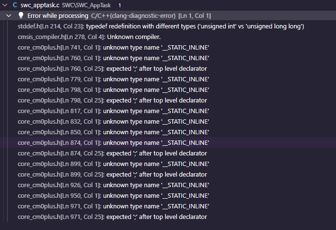Select the Ln 760, Col 25 expected ';' error
This screenshot has width=336, height=230.
[112, 68]
